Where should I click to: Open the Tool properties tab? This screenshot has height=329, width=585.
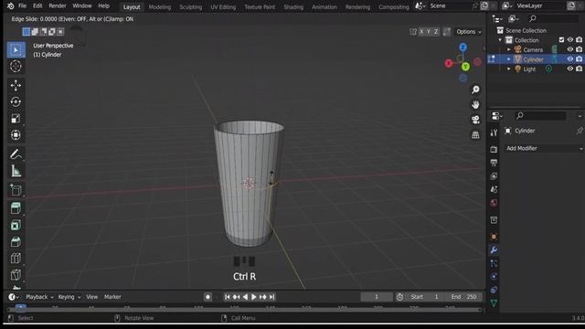tap(494, 133)
